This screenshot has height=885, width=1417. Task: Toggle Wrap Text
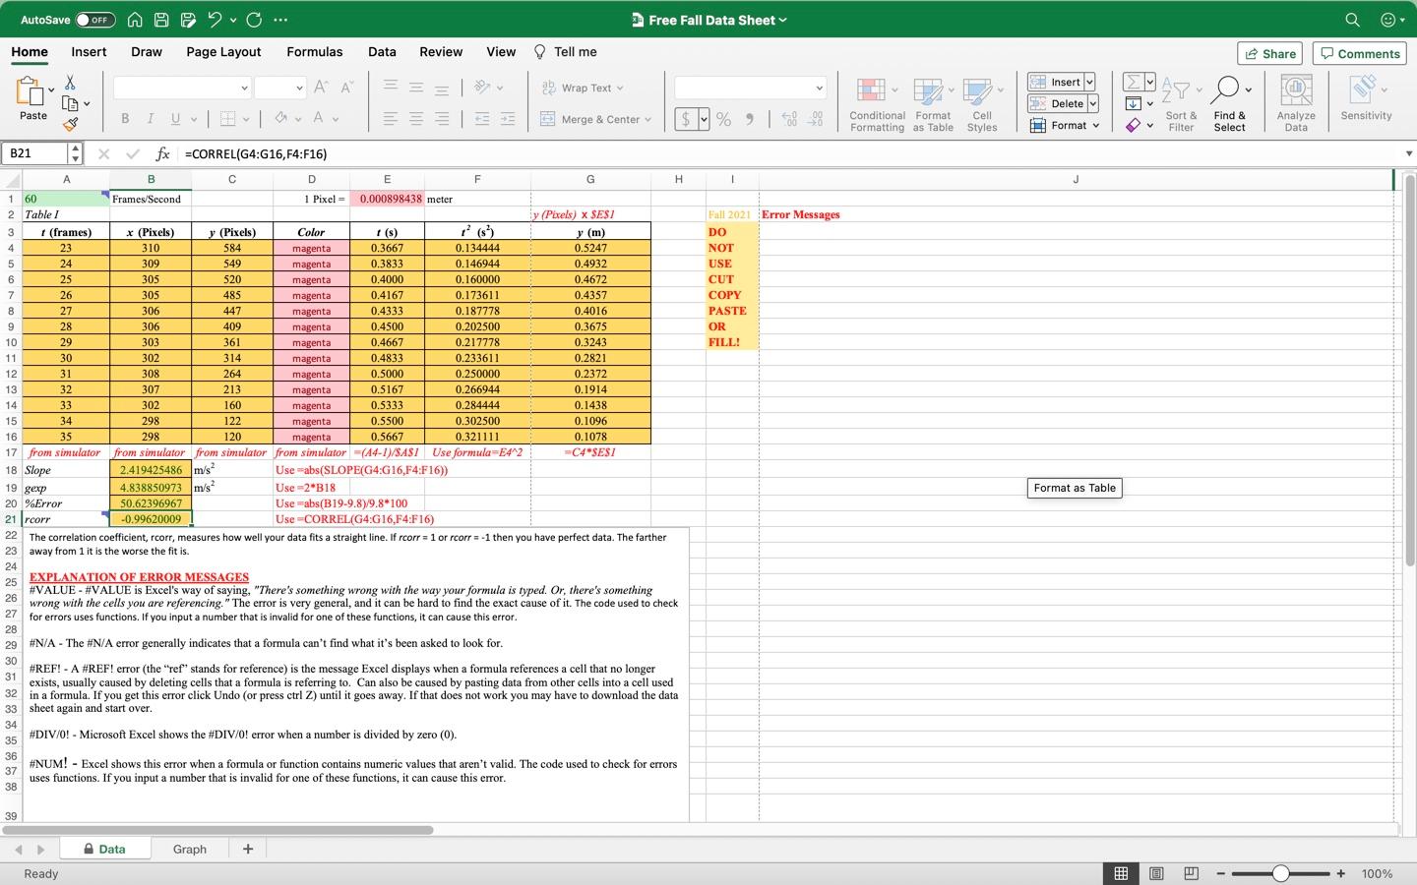coord(583,88)
